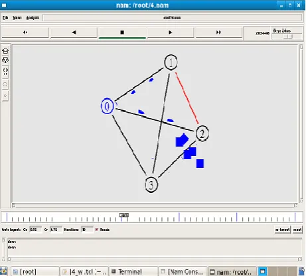The width and height of the screenshot is (306, 276).
Task: Click the first edit tool icon in the left sidebar
Action: (x=5, y=51)
